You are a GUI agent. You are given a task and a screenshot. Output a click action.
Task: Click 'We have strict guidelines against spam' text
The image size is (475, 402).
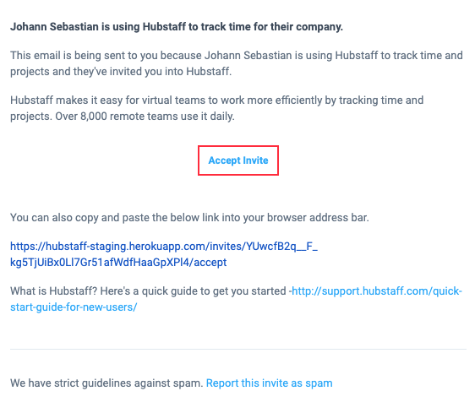coord(106,383)
